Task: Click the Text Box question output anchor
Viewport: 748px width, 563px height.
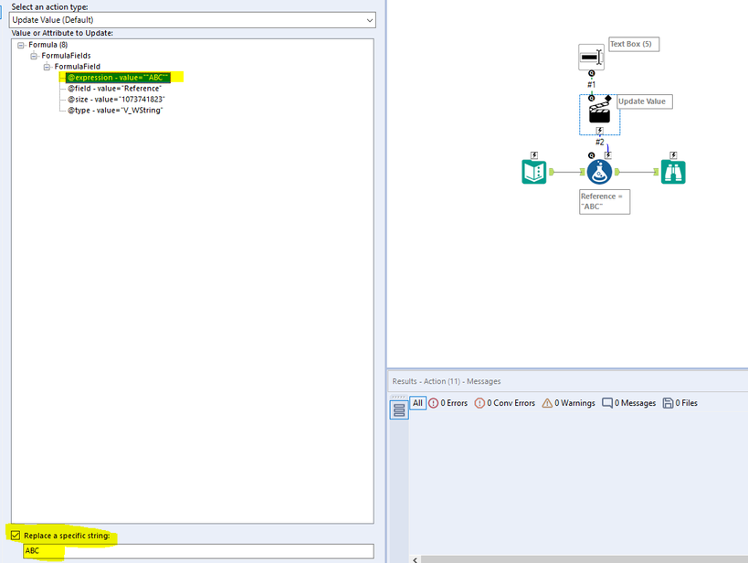Action: click(592, 73)
